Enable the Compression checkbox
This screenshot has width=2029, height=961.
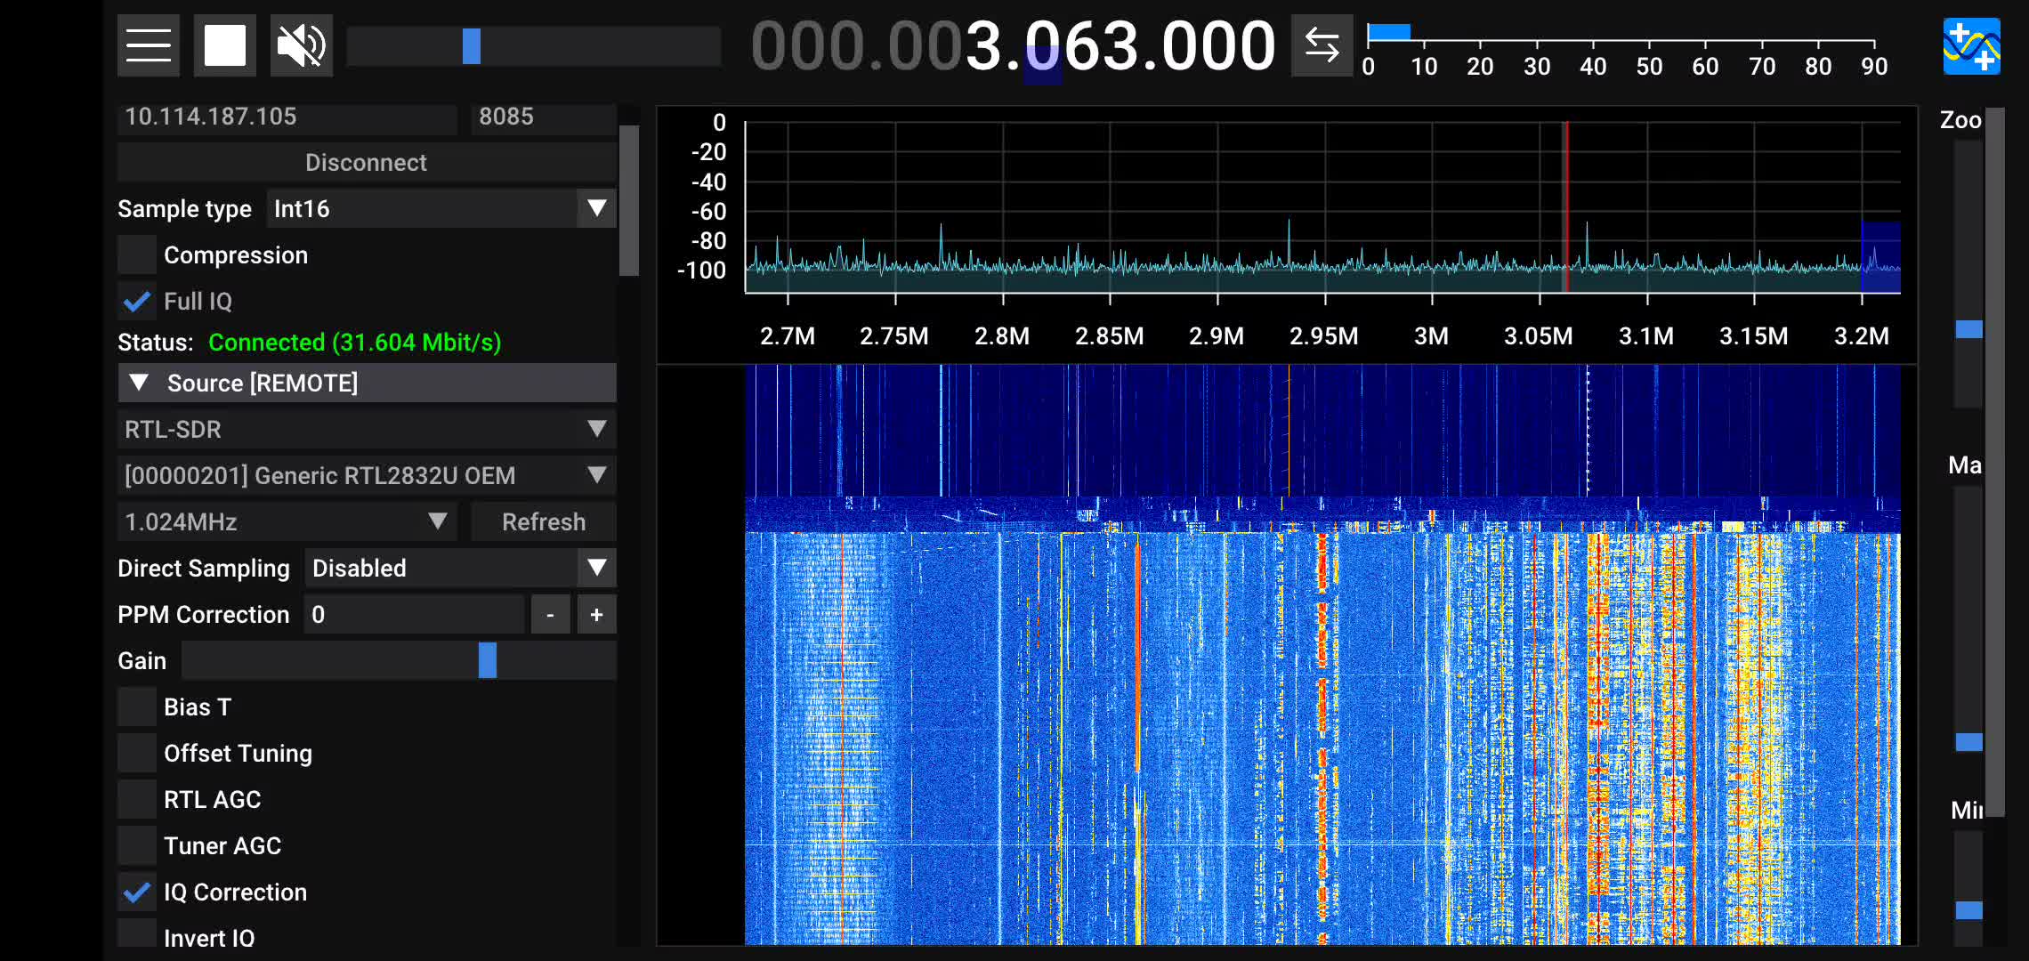coord(137,255)
